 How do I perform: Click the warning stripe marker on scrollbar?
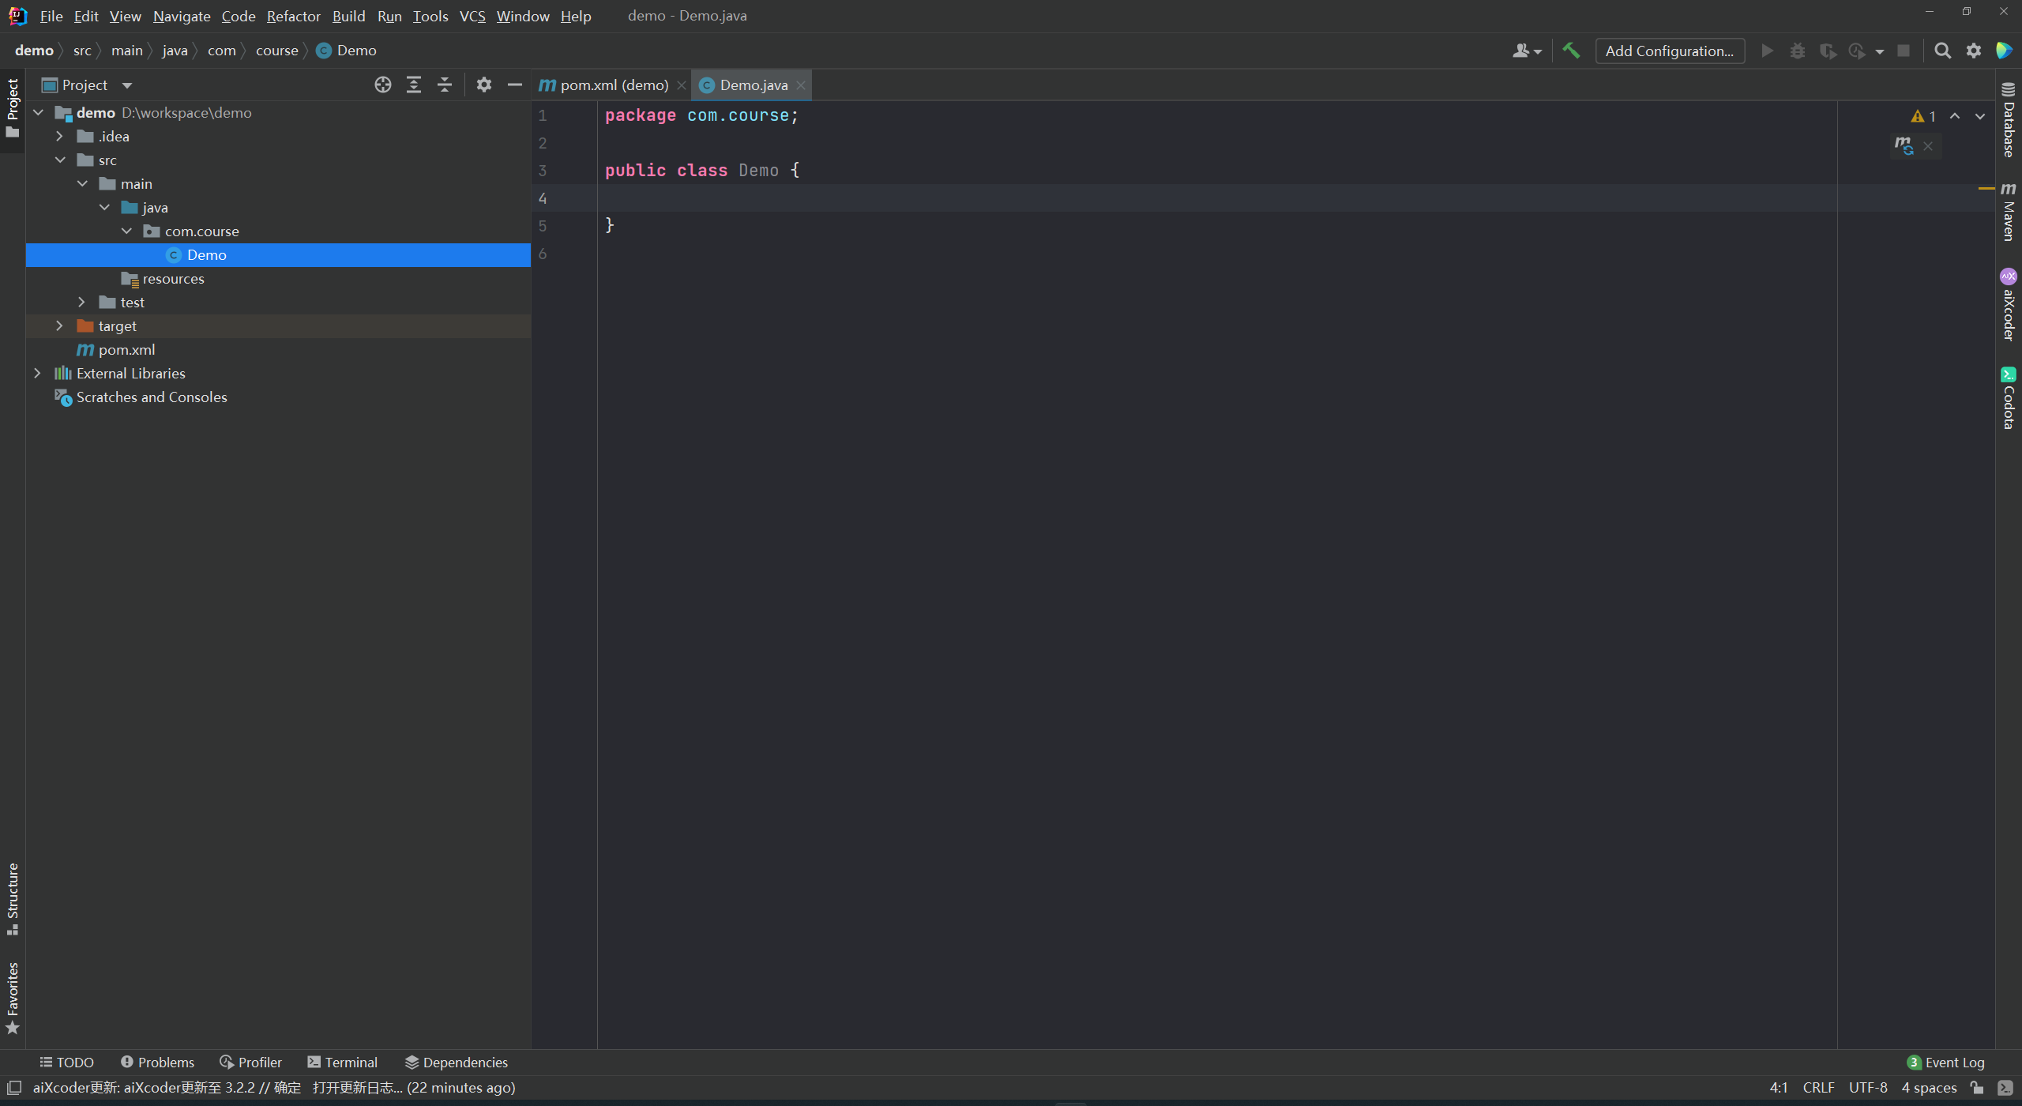1986,189
